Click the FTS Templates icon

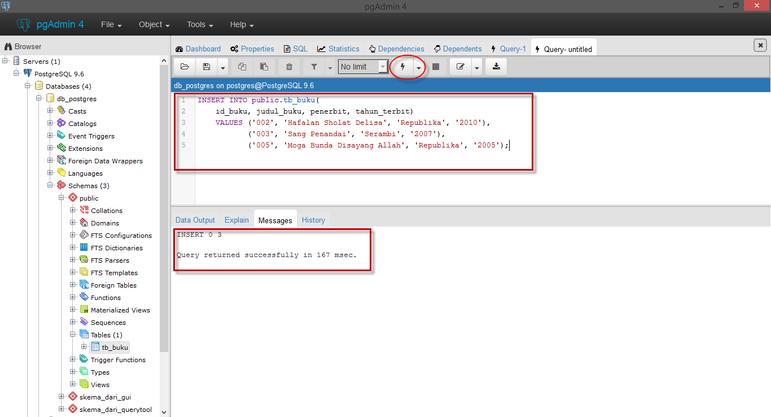84,272
